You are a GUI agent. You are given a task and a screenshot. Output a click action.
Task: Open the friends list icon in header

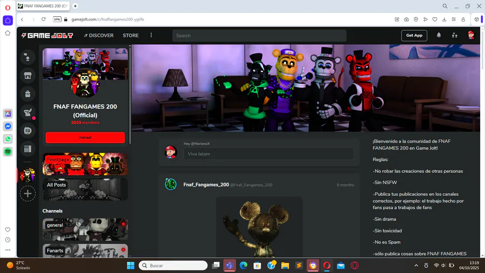coord(454,35)
